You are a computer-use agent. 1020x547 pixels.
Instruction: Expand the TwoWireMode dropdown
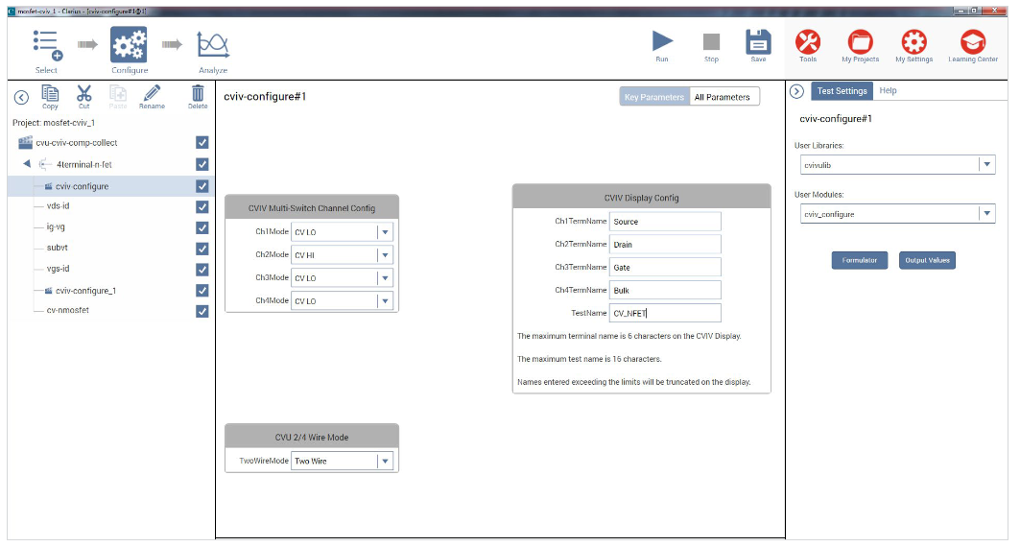click(385, 462)
